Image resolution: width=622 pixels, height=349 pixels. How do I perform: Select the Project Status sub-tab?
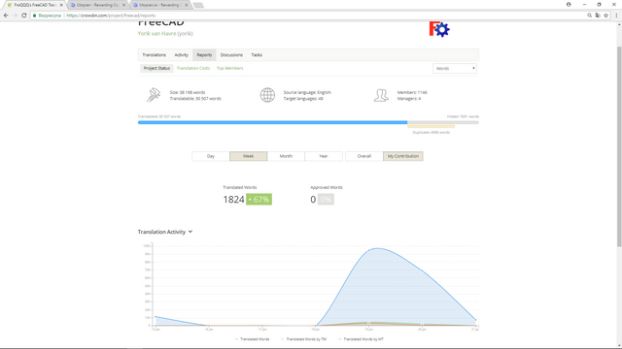[x=156, y=68]
